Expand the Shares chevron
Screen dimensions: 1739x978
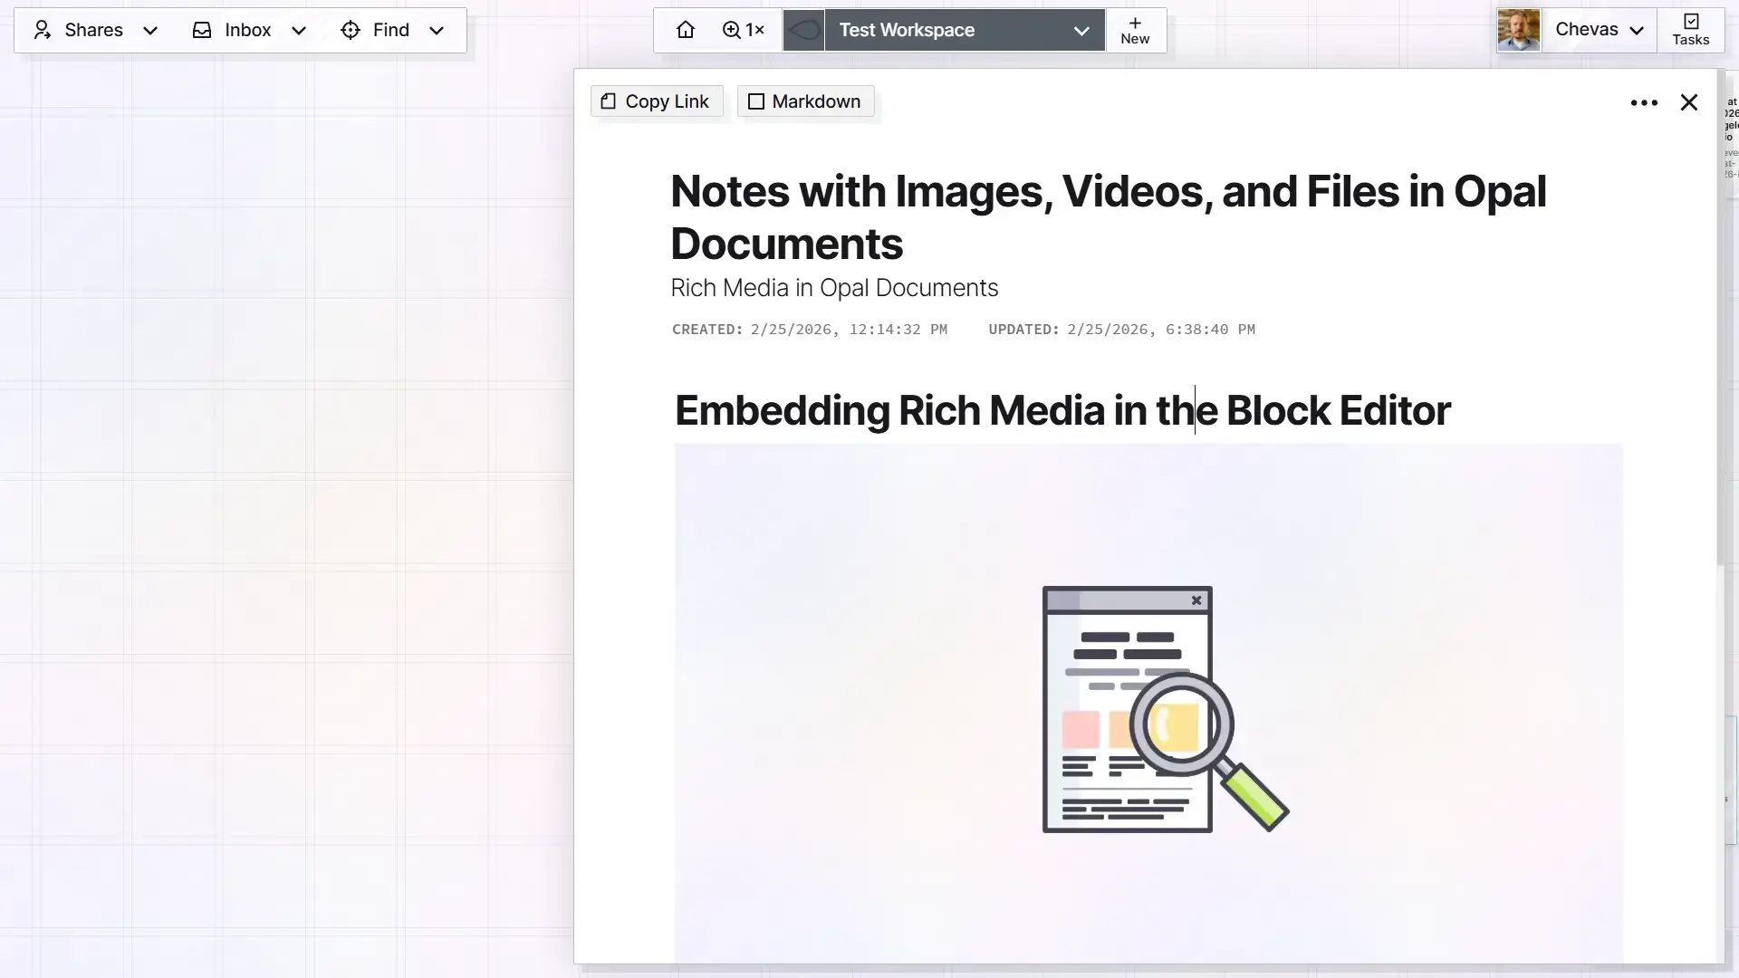(x=150, y=30)
